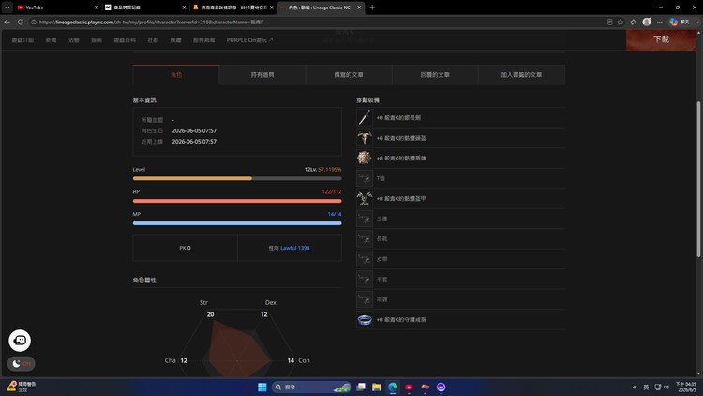
Task: Select the 持有道具 owned items tab
Action: (x=262, y=75)
